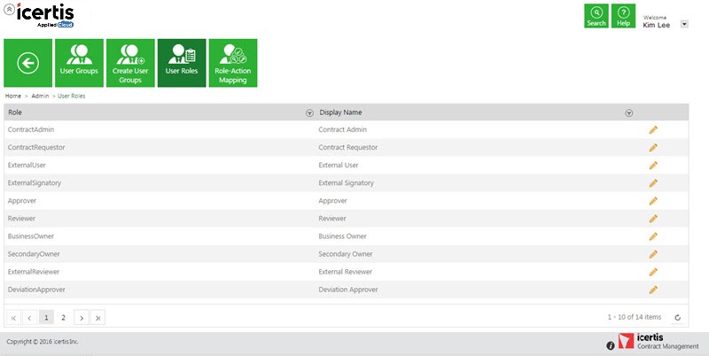Click the back arrow tile
Viewport: 709px width, 356px height.
[27, 63]
